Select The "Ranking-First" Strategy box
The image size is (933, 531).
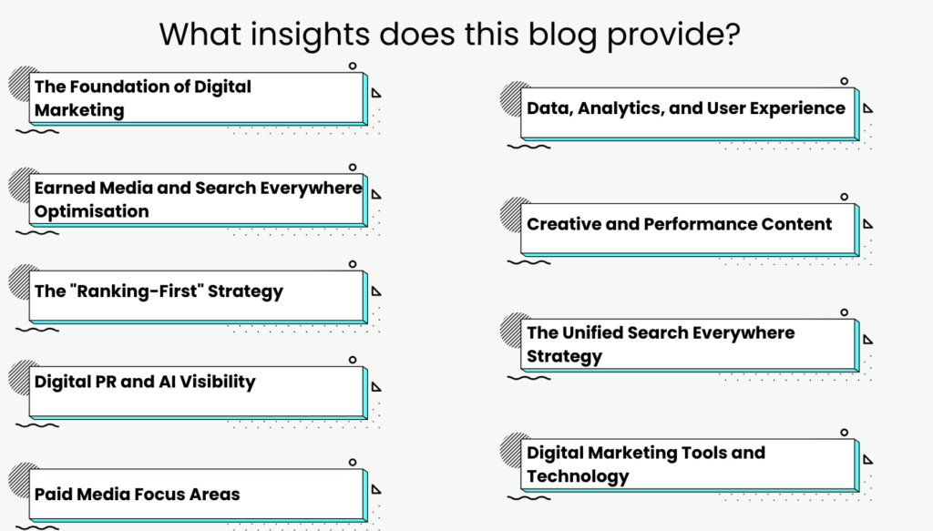click(x=197, y=293)
